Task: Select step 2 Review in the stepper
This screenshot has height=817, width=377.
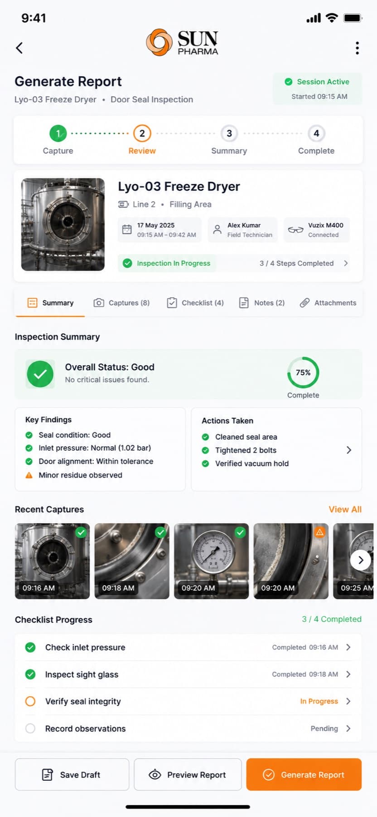Action: 142,140
